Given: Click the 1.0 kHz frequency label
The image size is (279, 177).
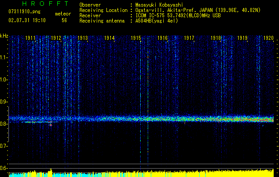Looking at the screenshot, I should [4, 80].
